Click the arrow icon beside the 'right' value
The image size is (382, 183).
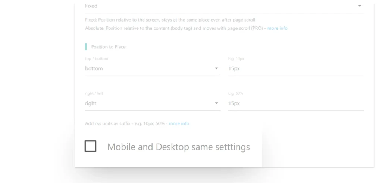tap(216, 103)
